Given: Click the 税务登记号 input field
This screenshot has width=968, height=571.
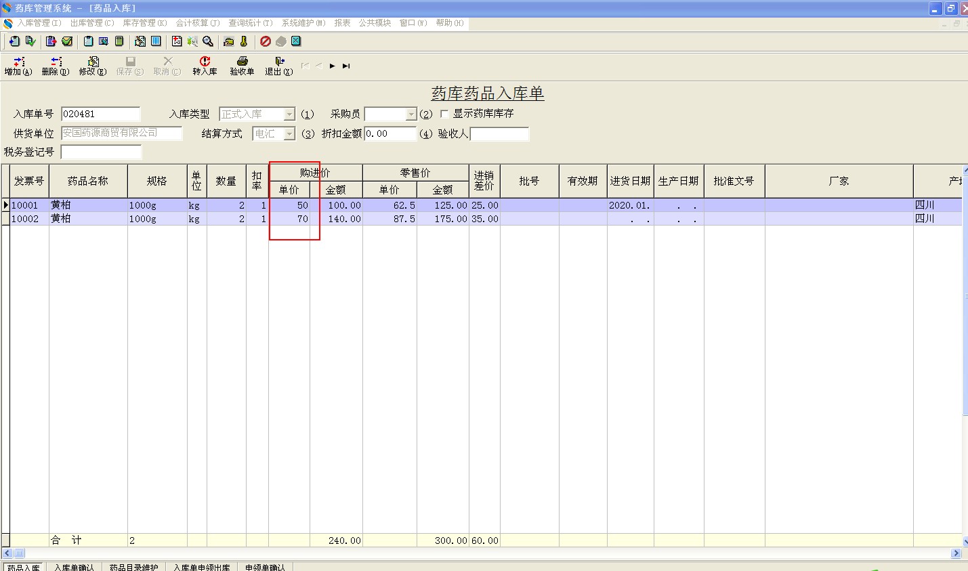Looking at the screenshot, I should click(x=101, y=152).
